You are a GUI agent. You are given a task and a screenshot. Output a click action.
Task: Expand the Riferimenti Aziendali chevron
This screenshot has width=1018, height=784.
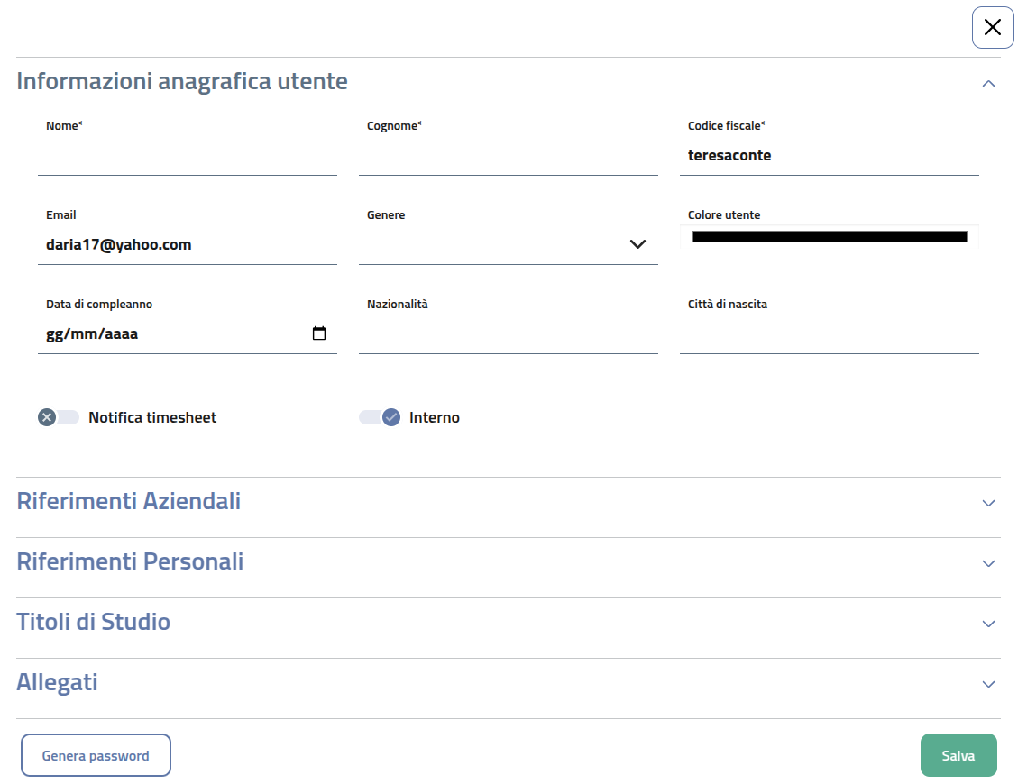point(988,503)
